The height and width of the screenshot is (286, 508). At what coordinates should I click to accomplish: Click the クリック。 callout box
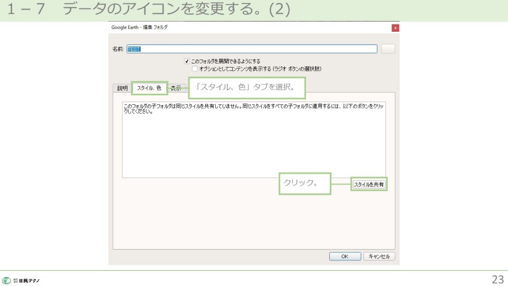[304, 184]
